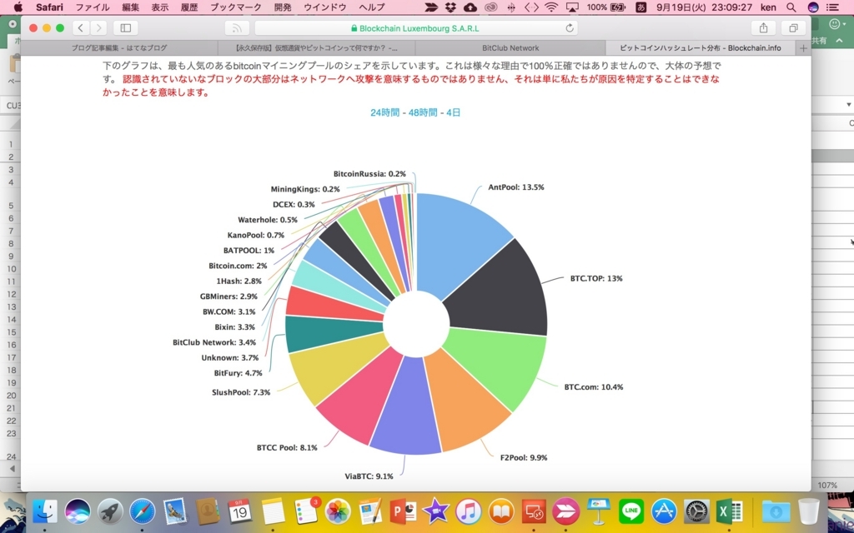
Task: Open the Wi-Fi status menu
Action: point(551,7)
